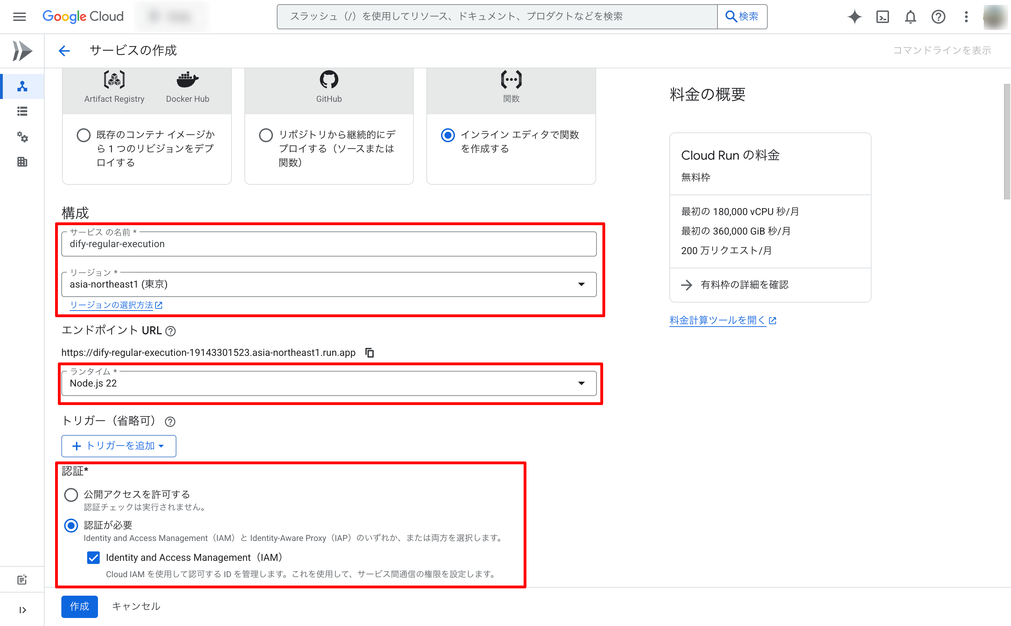The width and height of the screenshot is (1011, 626).
Task: Click the Gemini sparkle assistant icon
Action: pyautogui.click(x=854, y=17)
